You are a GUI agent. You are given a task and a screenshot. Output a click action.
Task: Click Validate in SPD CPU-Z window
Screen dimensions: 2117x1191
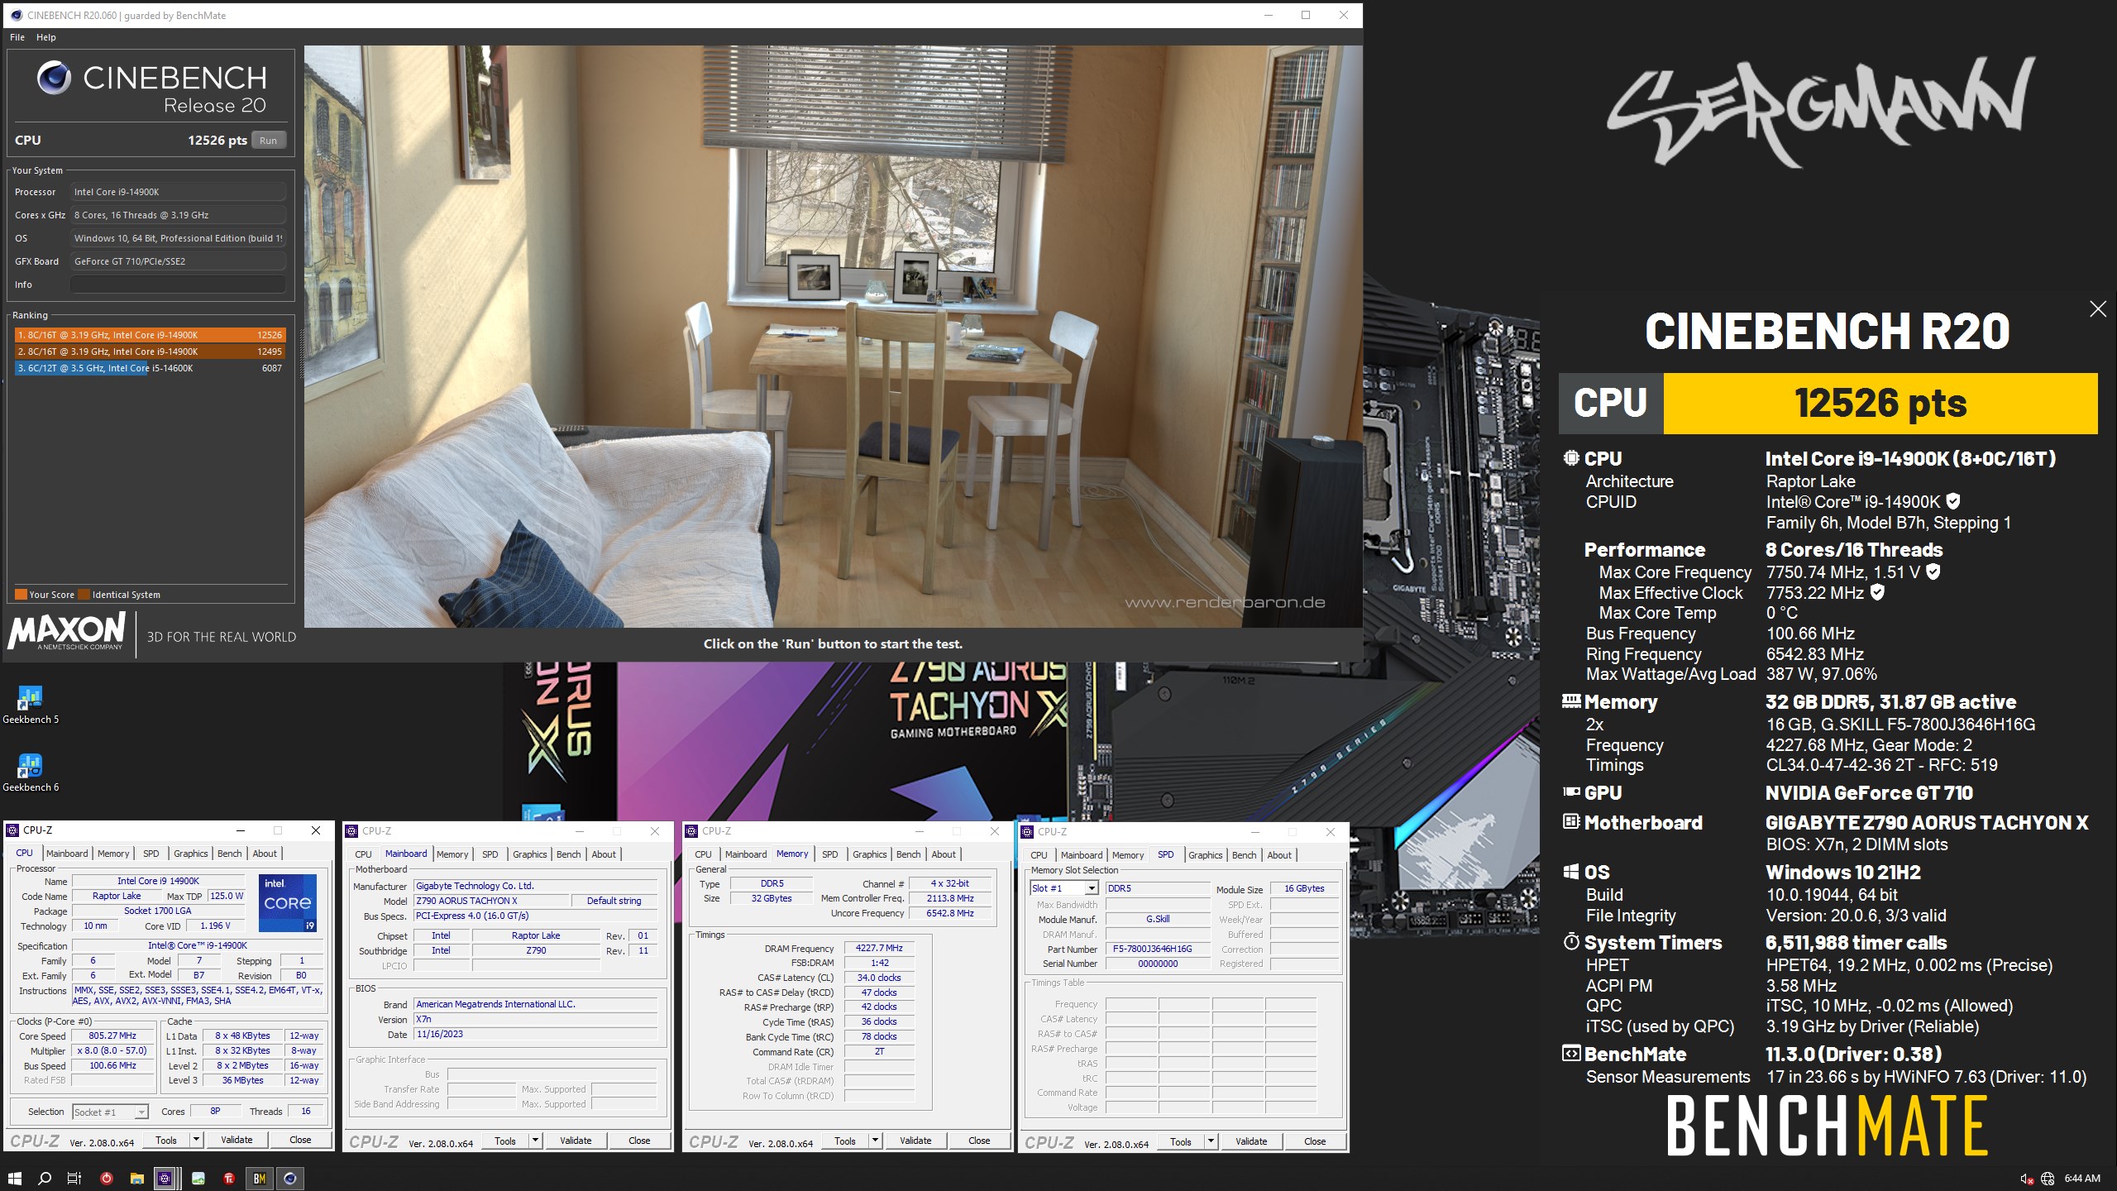point(1251,1142)
